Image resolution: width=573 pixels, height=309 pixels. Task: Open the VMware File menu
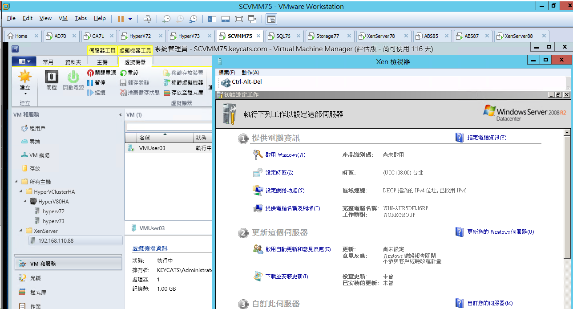click(11, 18)
